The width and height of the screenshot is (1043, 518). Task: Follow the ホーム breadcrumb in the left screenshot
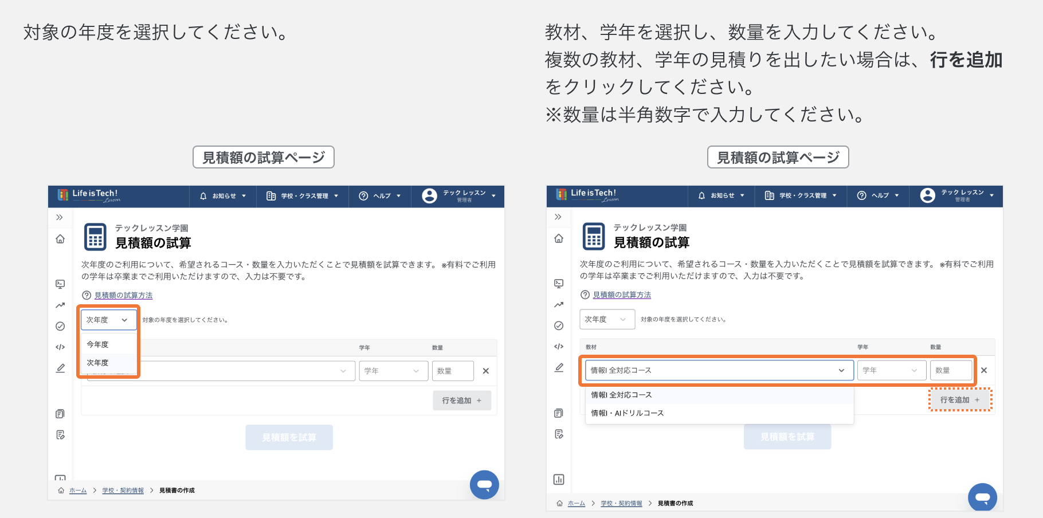click(x=78, y=490)
